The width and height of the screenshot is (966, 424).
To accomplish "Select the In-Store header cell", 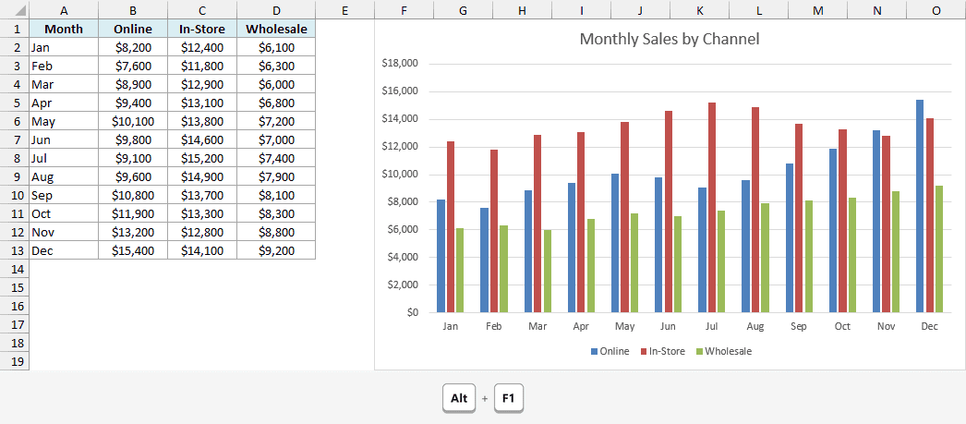I will tap(202, 29).
